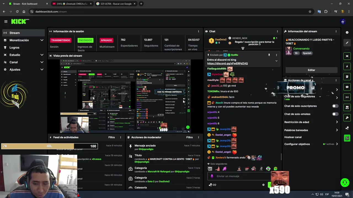
Task: Click the DaaDota2 moderator name link
Action: click(x=164, y=182)
